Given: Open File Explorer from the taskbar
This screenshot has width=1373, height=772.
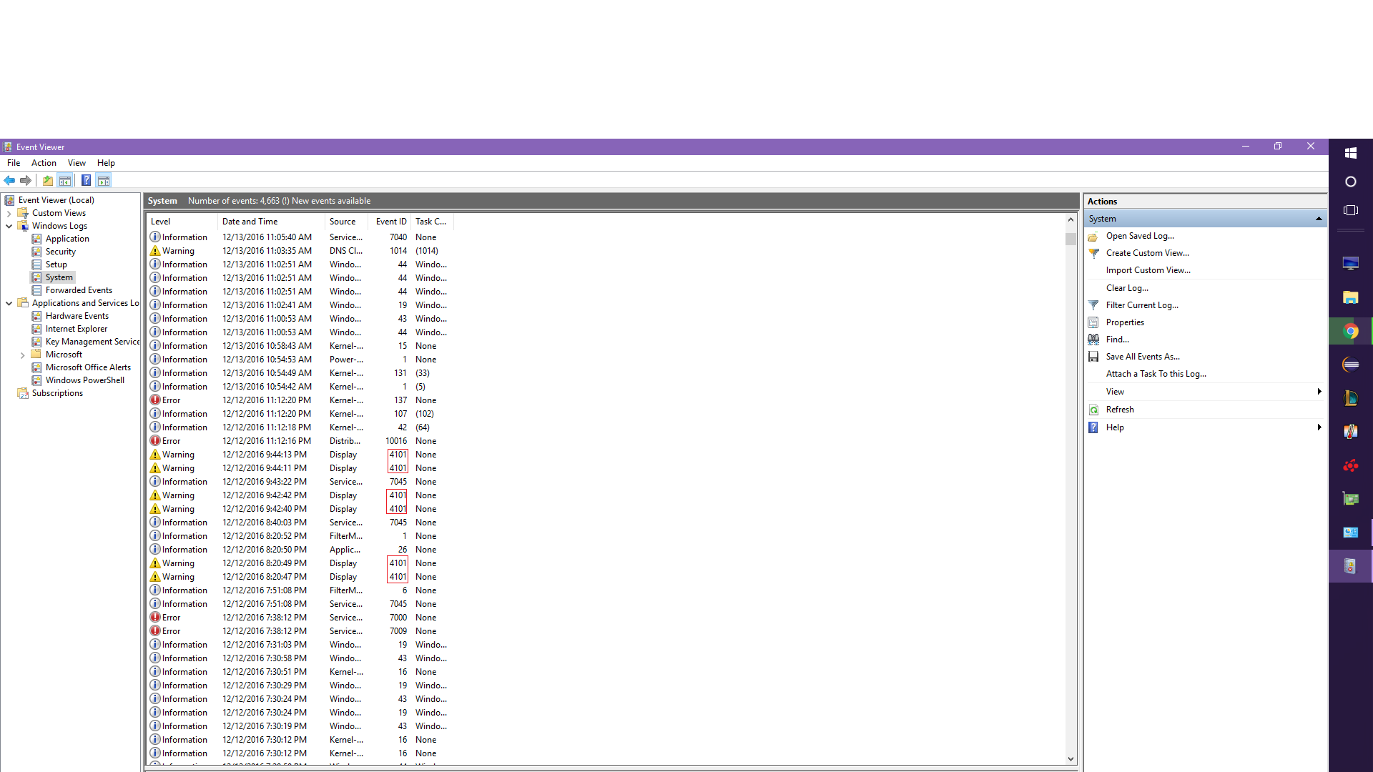Looking at the screenshot, I should click(1351, 297).
